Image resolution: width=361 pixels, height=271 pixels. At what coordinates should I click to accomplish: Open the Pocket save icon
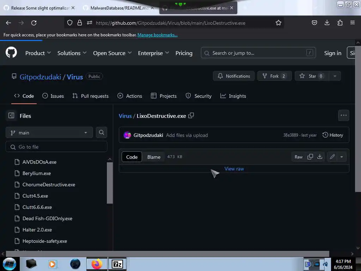click(x=314, y=23)
